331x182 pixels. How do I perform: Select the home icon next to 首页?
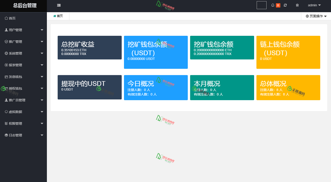pyautogui.click(x=6, y=18)
